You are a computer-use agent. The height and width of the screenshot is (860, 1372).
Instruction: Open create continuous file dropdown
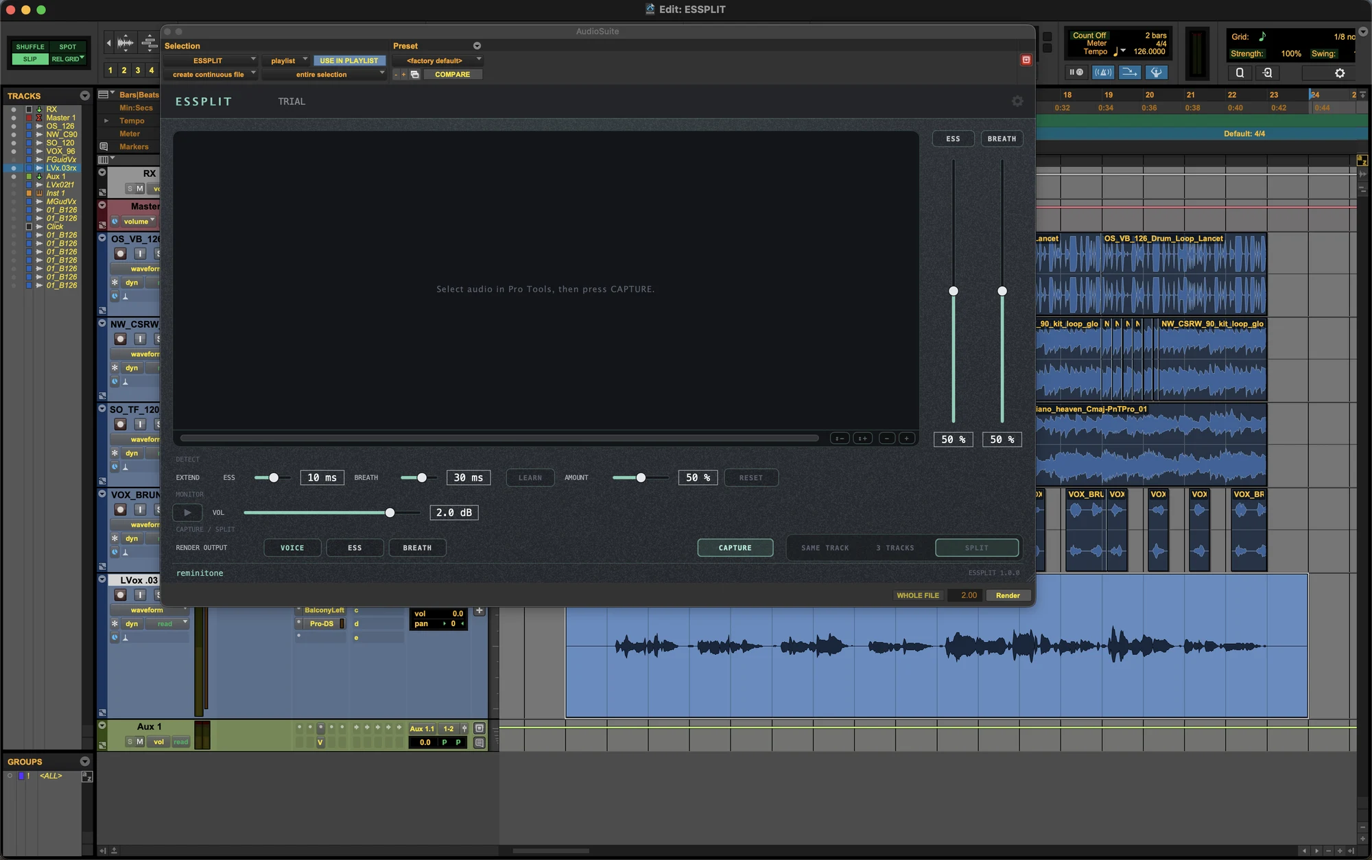tap(210, 74)
